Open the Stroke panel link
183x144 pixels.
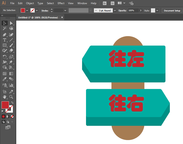[x=45, y=11]
